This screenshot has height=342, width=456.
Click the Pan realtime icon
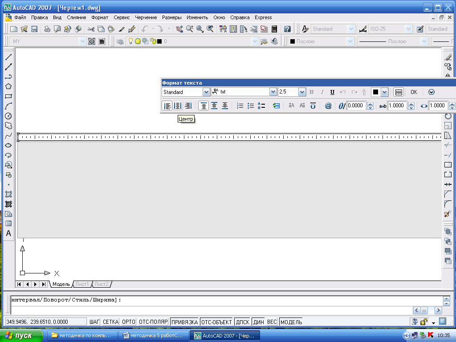[179, 29]
